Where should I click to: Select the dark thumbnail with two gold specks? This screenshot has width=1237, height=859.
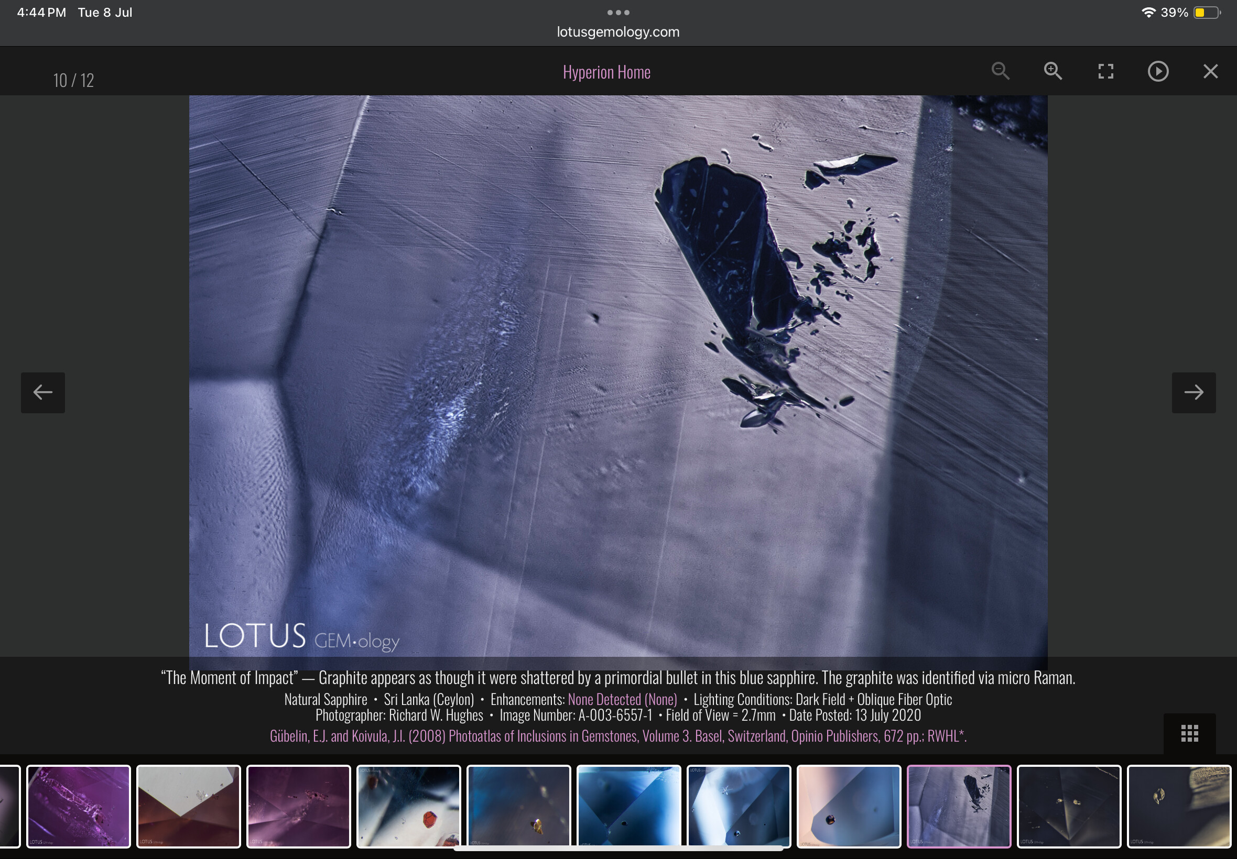click(x=1069, y=806)
